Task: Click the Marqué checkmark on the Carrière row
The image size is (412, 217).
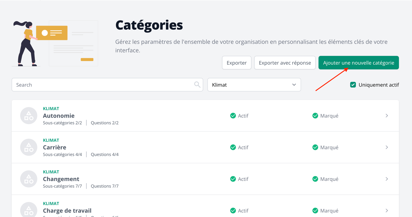Action: (315, 147)
